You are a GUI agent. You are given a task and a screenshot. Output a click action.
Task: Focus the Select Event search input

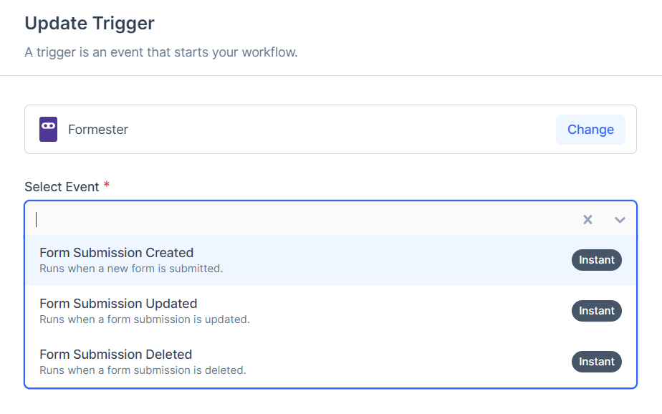tap(287, 220)
